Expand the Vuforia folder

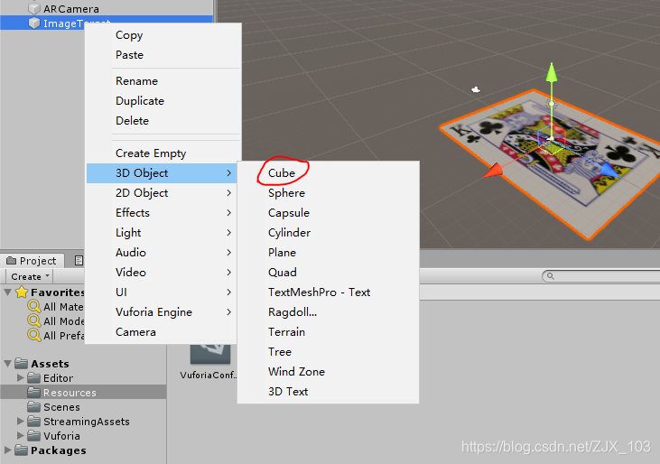[20, 435]
